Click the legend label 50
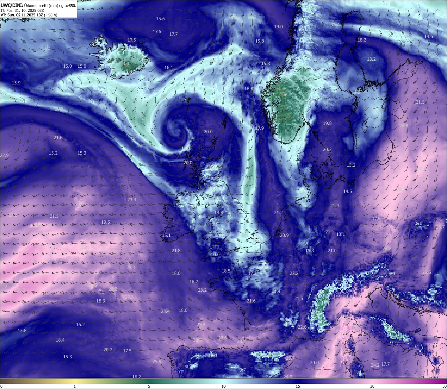 pyautogui.click(x=444, y=386)
